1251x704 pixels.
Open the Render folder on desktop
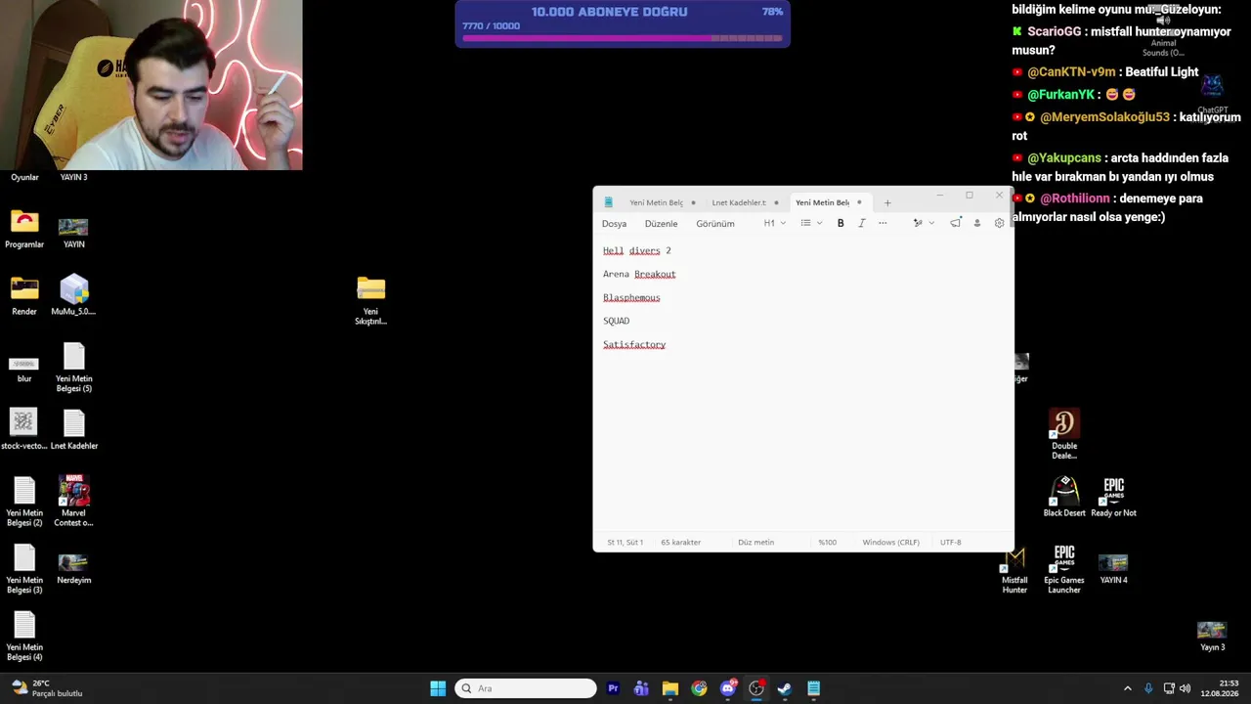point(24,296)
